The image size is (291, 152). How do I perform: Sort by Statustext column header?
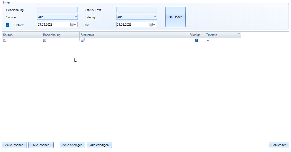tap(134, 35)
